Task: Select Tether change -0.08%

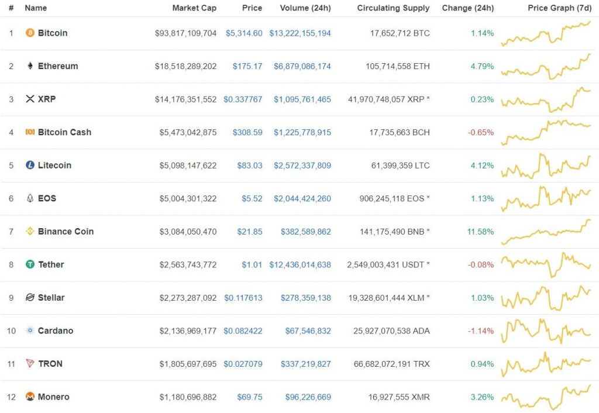Action: coord(481,264)
